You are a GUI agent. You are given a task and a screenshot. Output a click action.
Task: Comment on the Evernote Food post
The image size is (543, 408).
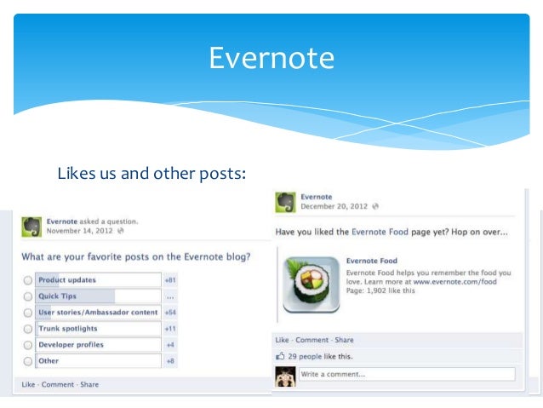(312, 340)
